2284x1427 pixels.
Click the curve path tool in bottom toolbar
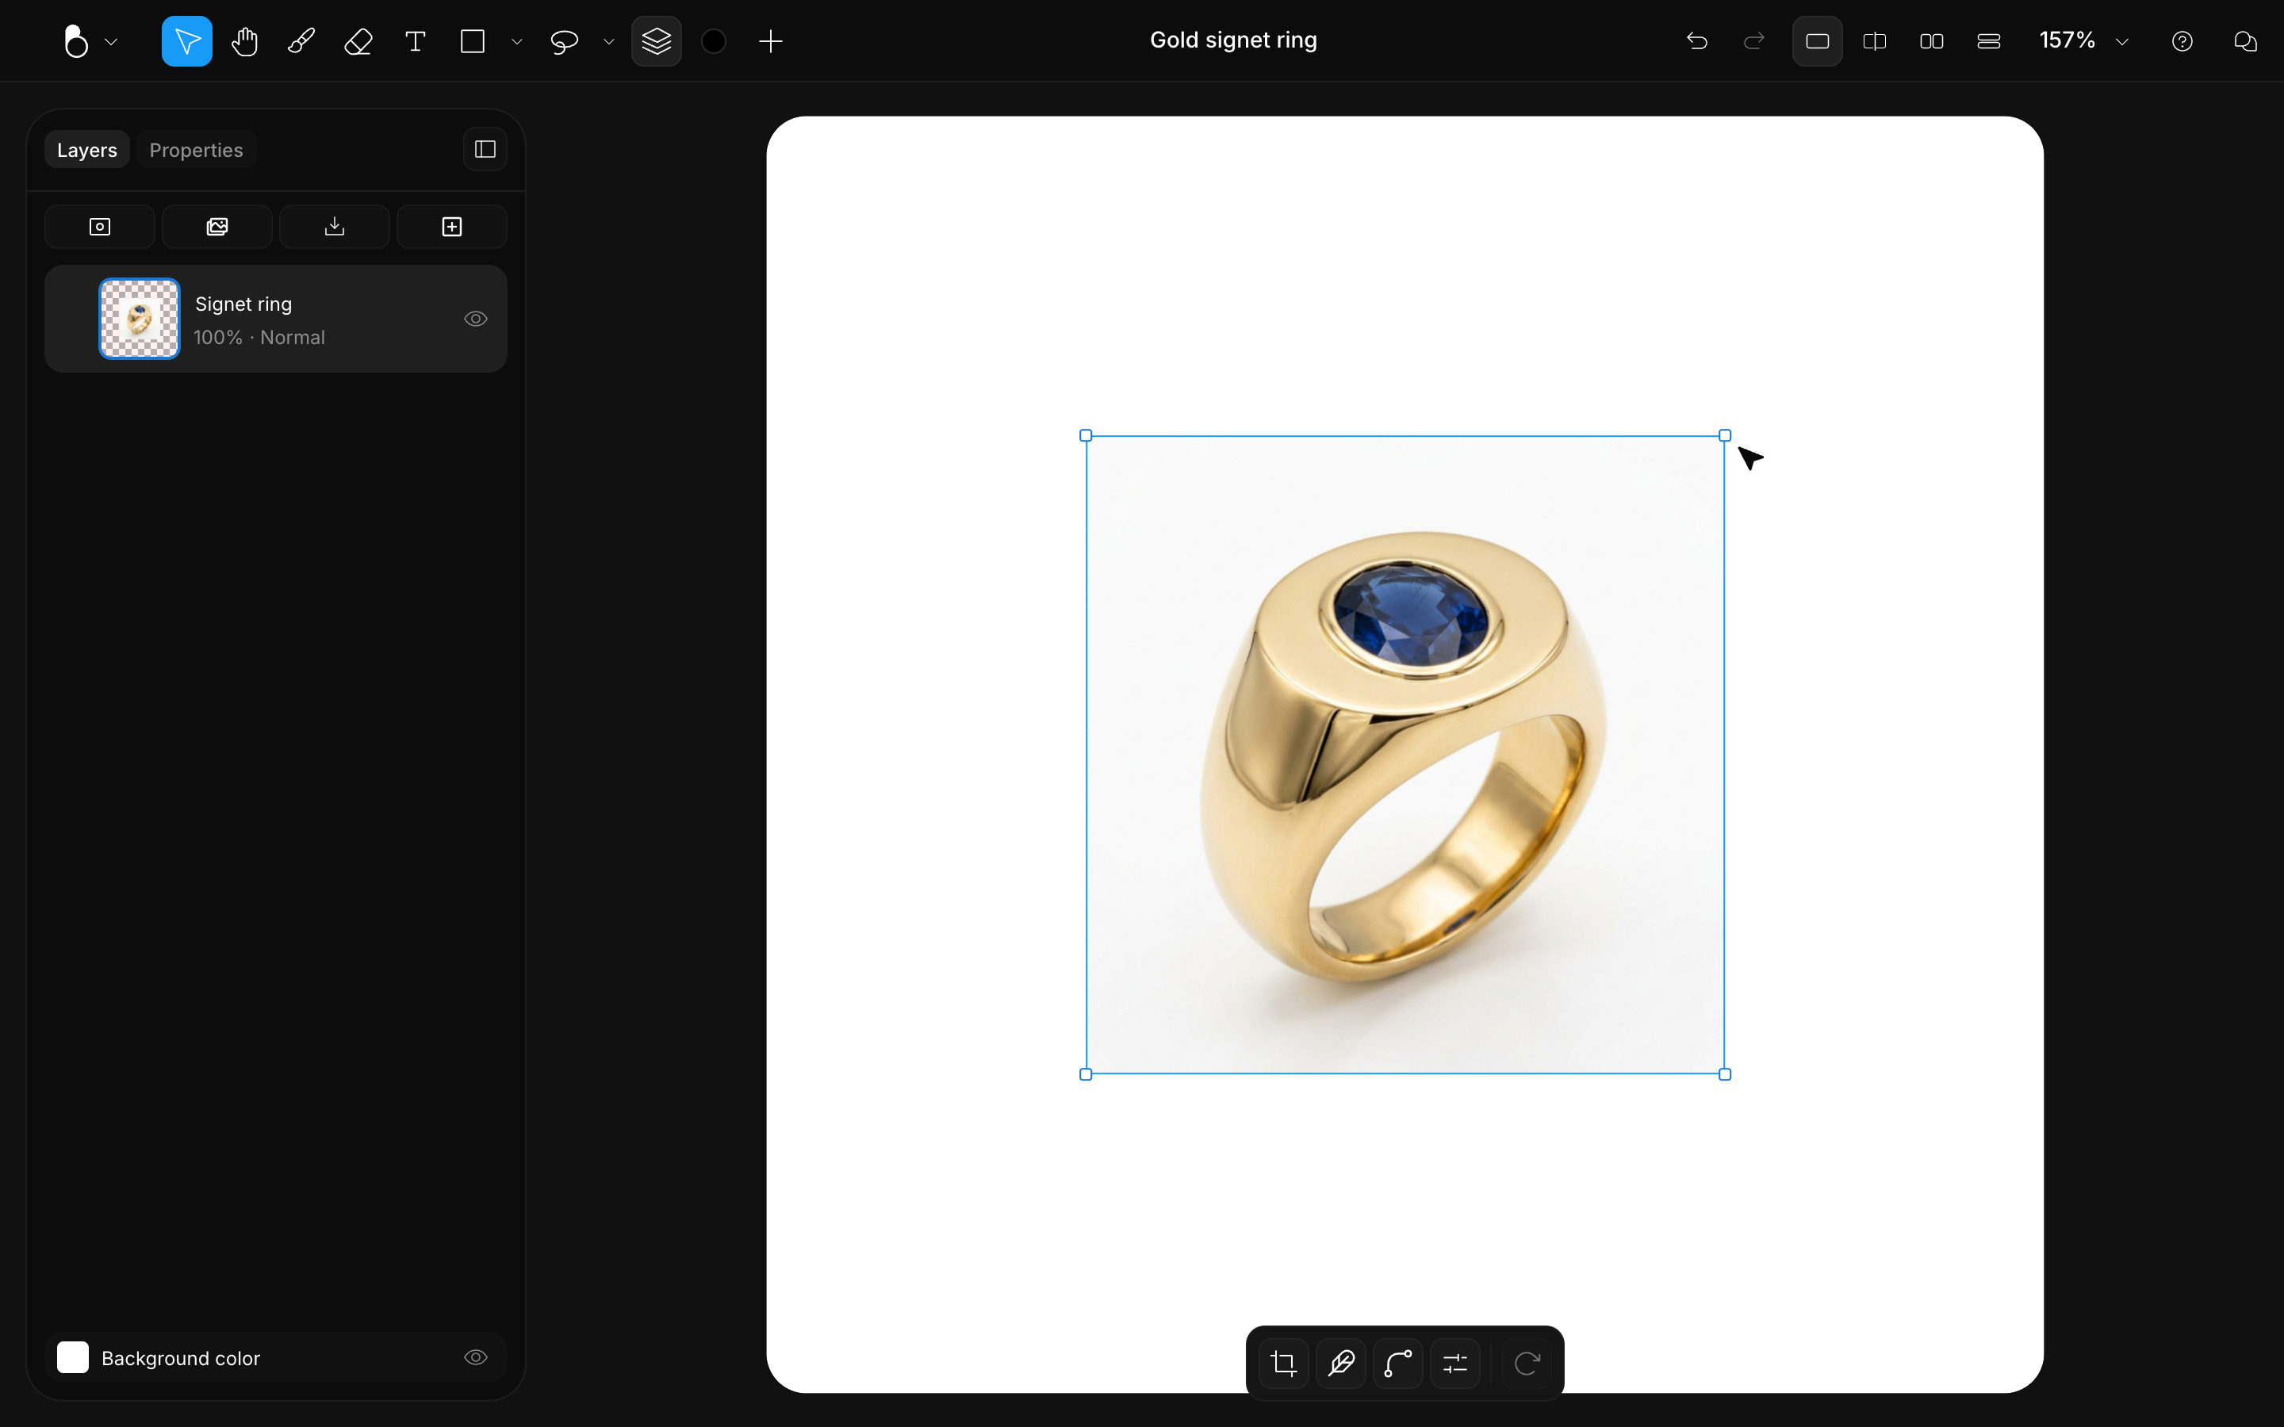click(x=1398, y=1364)
